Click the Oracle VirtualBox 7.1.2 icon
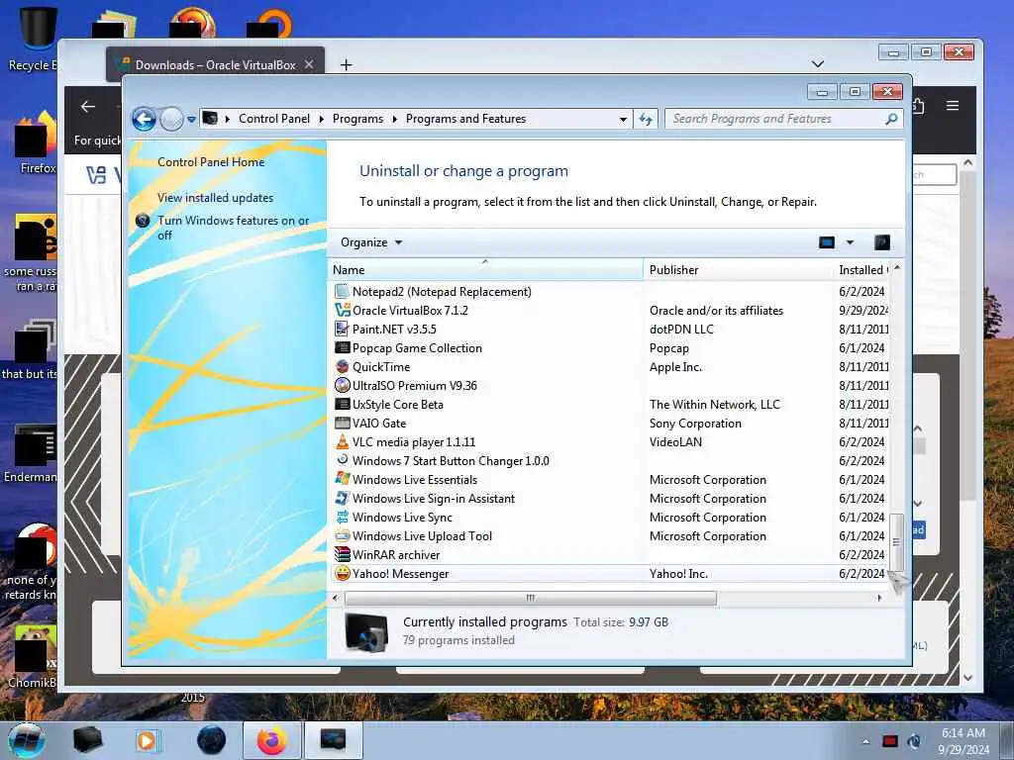The width and height of the screenshot is (1014, 760). pos(342,310)
